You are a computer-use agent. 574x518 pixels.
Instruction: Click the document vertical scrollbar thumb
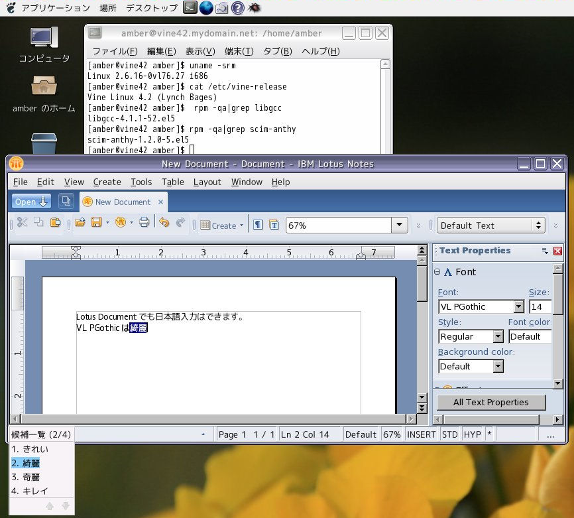(422, 284)
